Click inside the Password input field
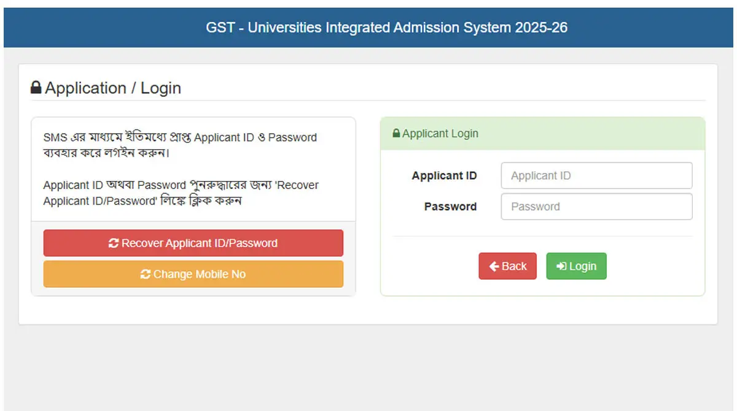This screenshot has width=737, height=411. 596,206
